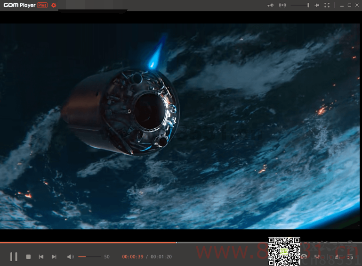This screenshot has height=266, width=362.
Task: Open settings via the orange gear icon
Action: point(54,5)
